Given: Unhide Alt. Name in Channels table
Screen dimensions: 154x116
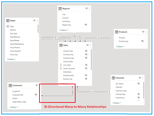Looking at the screenshot, I should tap(138, 84).
